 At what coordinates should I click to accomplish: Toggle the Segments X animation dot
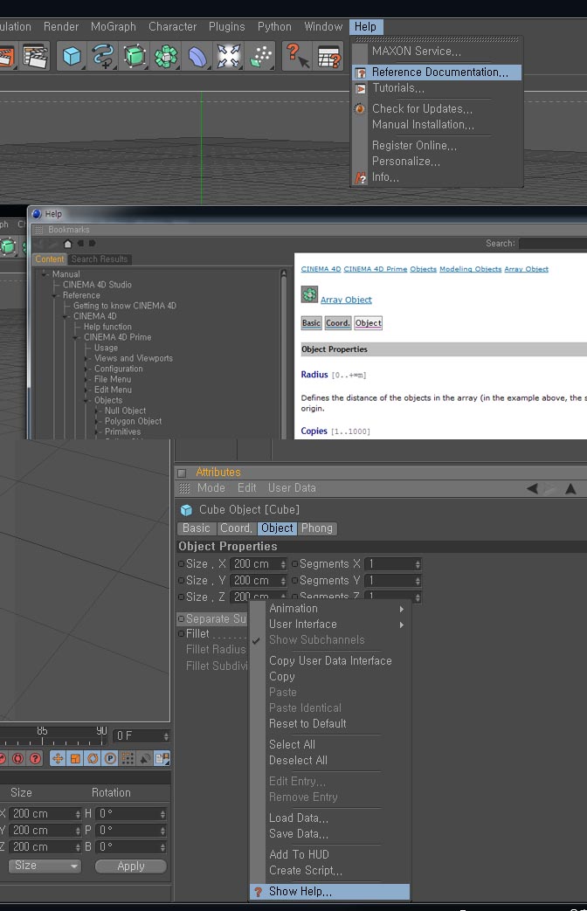pyautogui.click(x=294, y=563)
